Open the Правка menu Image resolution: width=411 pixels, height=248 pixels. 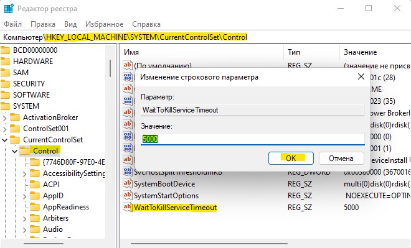[43, 24]
